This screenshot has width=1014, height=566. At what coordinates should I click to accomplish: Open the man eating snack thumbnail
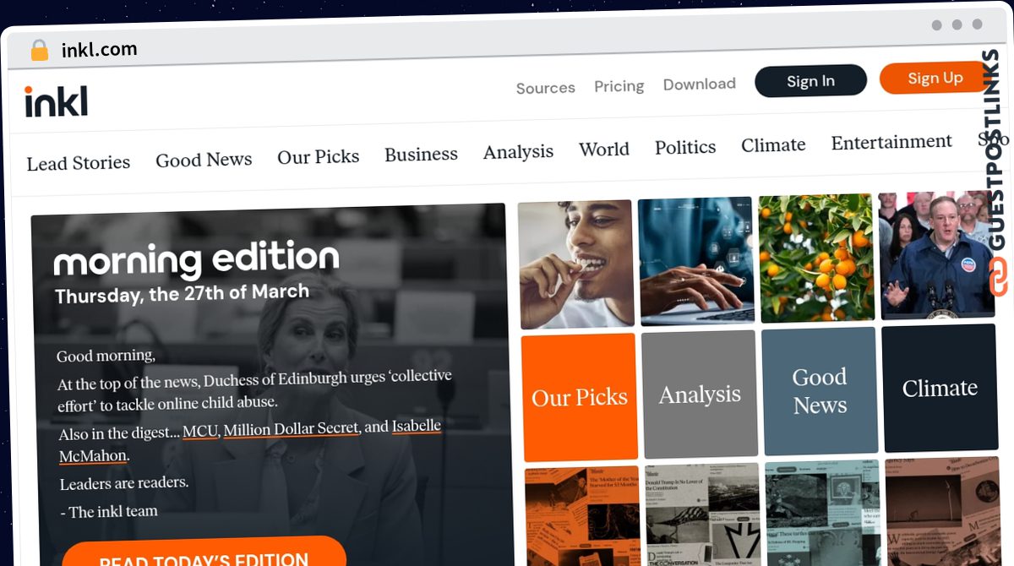point(576,264)
